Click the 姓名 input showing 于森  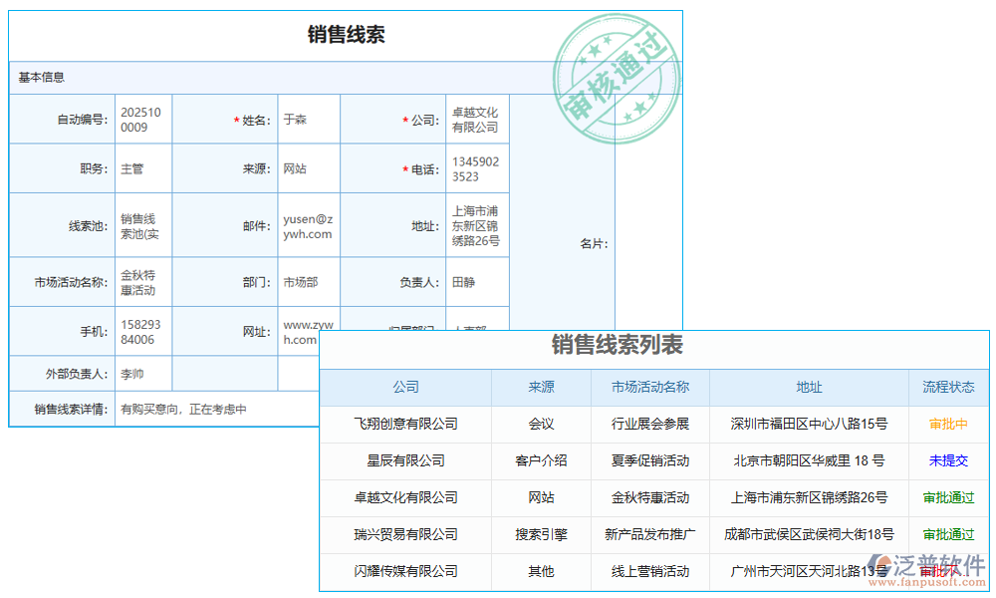tap(309, 118)
